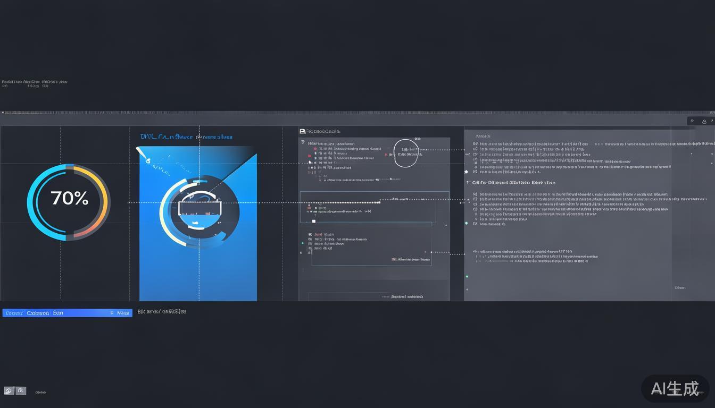Select the text tab right of blue bar
The width and height of the screenshot is (715, 408).
click(x=162, y=312)
